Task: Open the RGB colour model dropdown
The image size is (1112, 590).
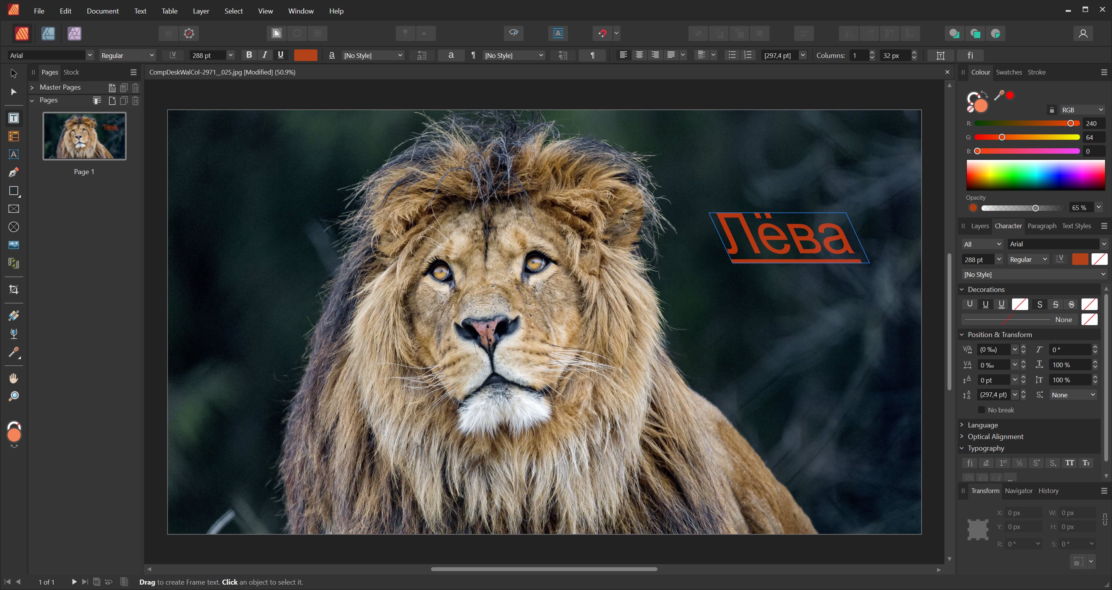Action: coord(1081,110)
